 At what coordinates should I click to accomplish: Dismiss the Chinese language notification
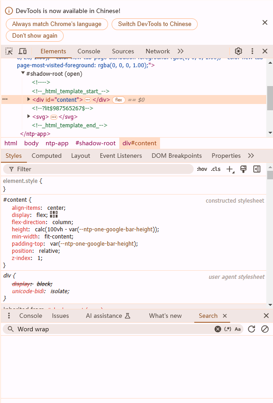pos(265,22)
